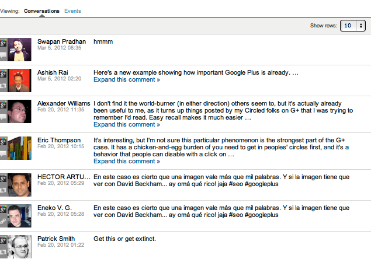Open the Show rows dropdown

[354, 26]
